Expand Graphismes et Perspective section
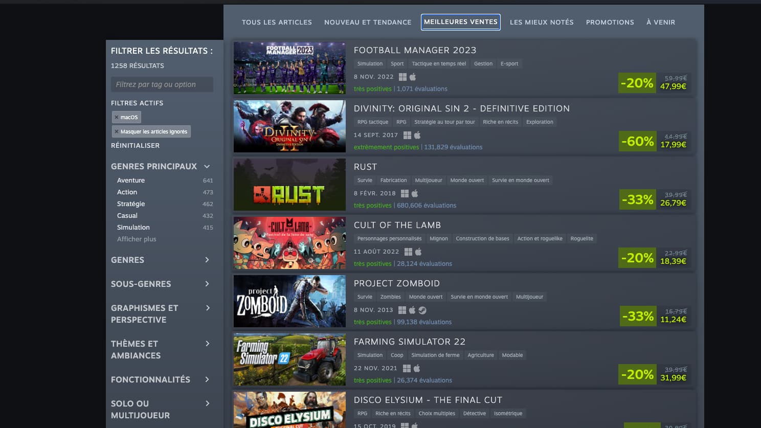The height and width of the screenshot is (428, 761). (x=207, y=308)
